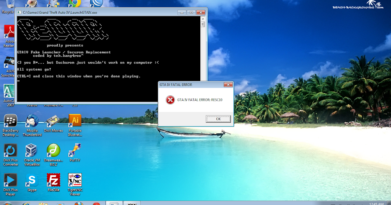Launch Skype desktop shortcut
Image resolution: width=391 pixels, height=205 pixels.
tap(32, 183)
